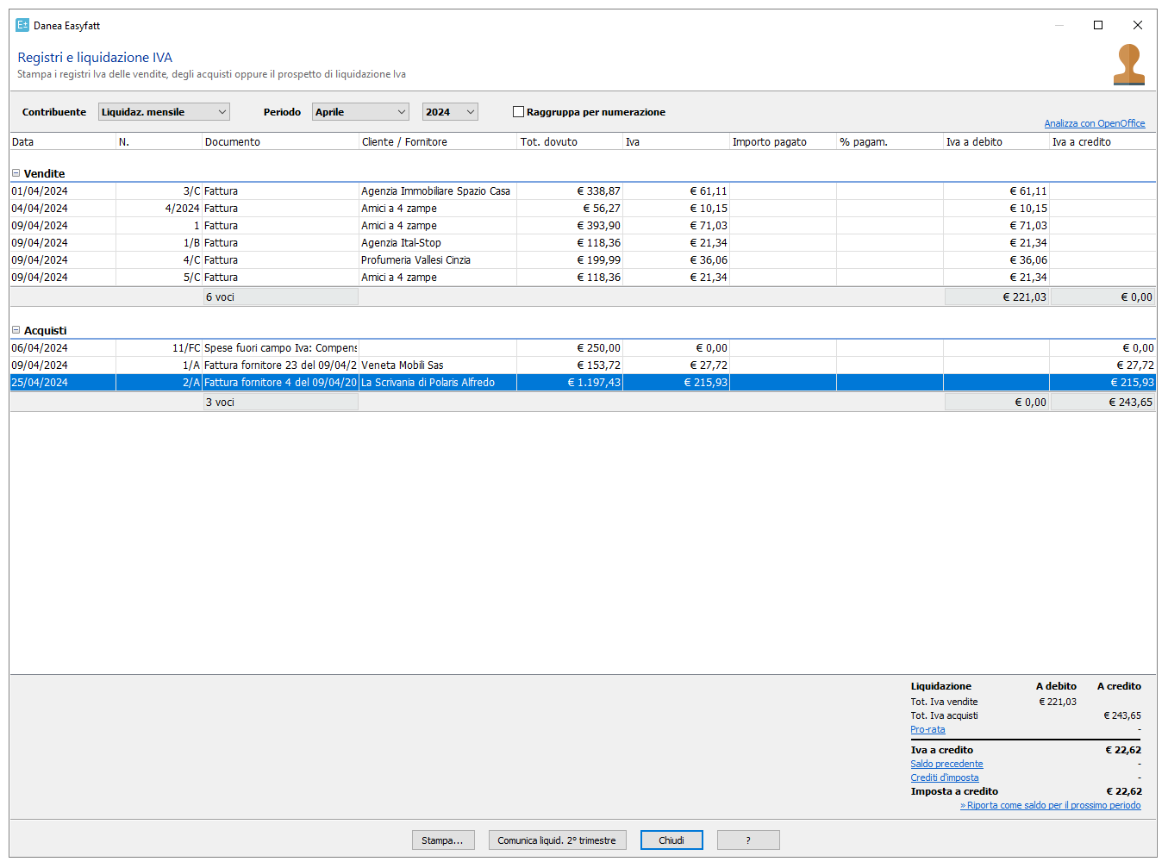Open the Crediti d'imposta link
Image resolution: width=1168 pixels, height=868 pixels.
[945, 777]
